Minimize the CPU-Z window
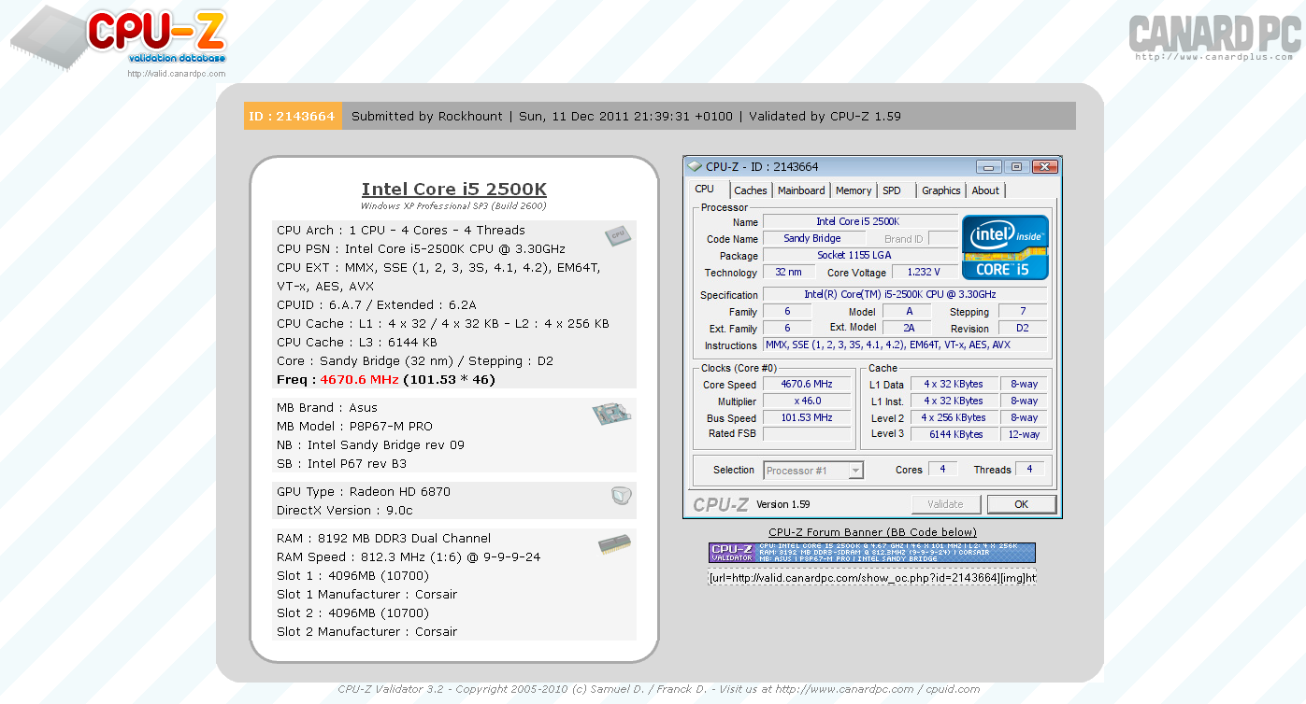The width and height of the screenshot is (1306, 704). click(x=988, y=167)
